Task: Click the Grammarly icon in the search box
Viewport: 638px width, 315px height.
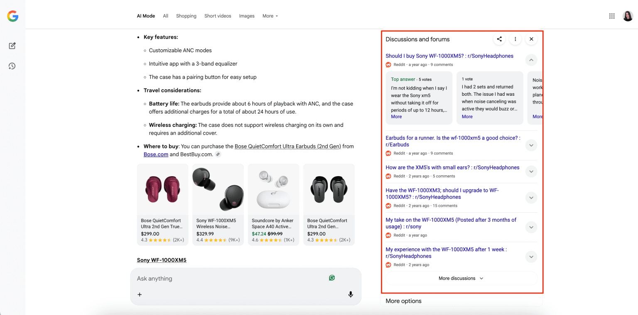Action: [331, 277]
